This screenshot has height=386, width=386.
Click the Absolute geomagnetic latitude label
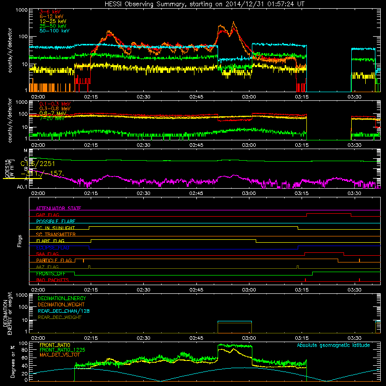coord(333,345)
